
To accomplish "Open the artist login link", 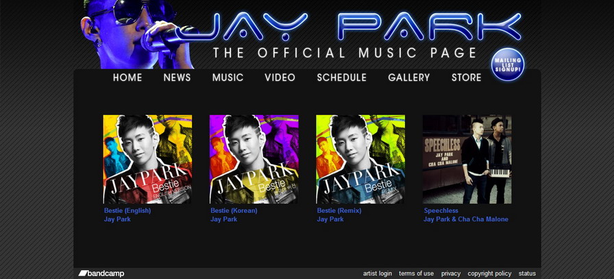I will pos(378,274).
